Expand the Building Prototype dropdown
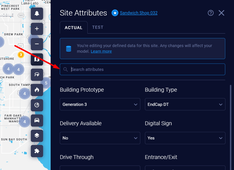Viewport: 234px width, 170px height. coord(100,104)
